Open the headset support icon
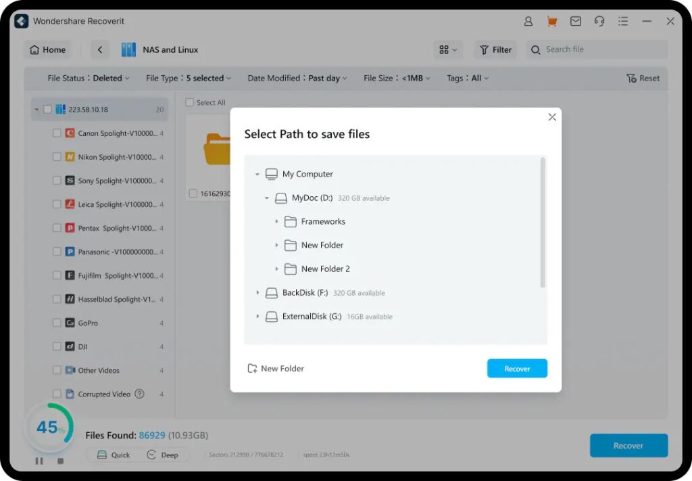 pos(599,21)
